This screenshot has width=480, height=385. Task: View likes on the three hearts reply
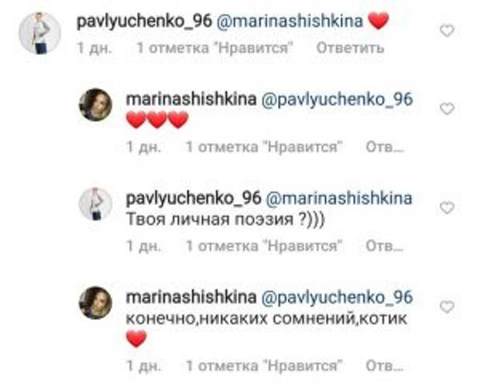pyautogui.click(x=264, y=147)
